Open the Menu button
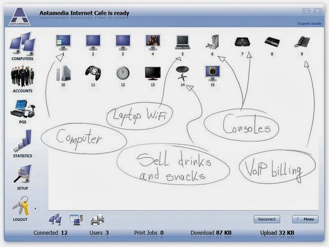Screen dimensions: 329x247 point(305,219)
